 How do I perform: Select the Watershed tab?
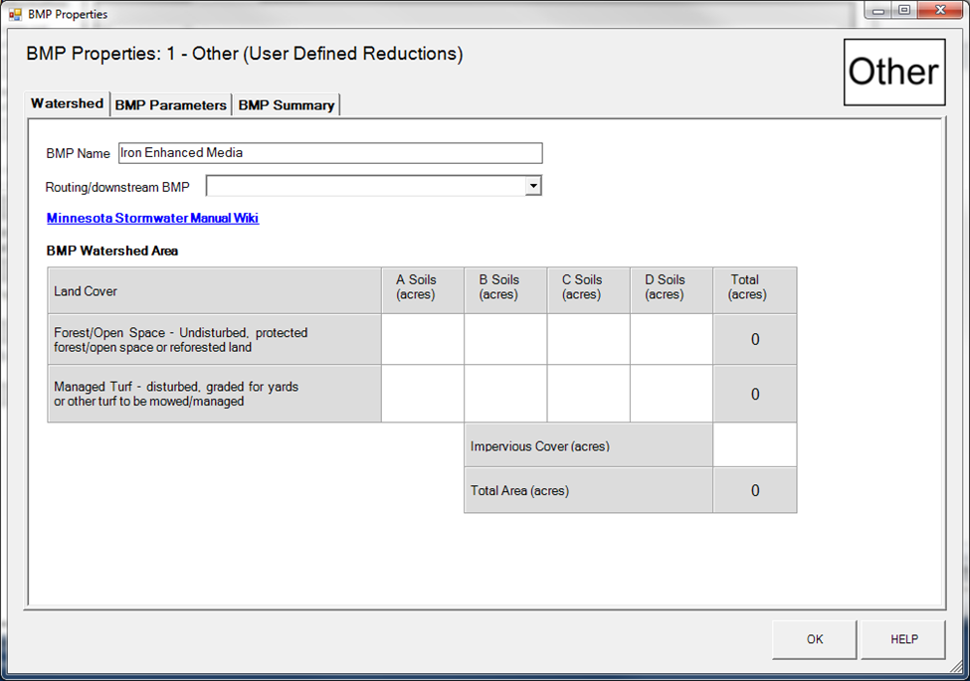(67, 103)
